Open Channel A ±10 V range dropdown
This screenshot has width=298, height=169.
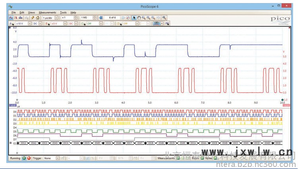(x=30, y=23)
